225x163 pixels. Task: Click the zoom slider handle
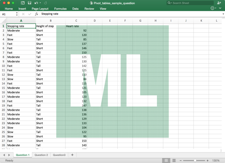coord(195,160)
